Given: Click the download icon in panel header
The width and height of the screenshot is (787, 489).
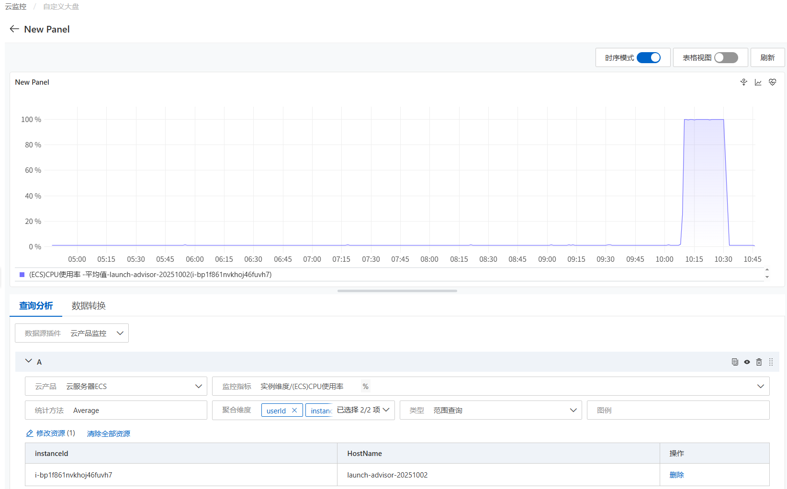Looking at the screenshot, I should 743,82.
